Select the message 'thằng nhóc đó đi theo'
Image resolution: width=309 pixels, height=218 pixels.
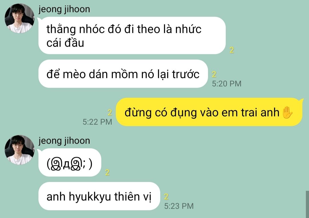click(132, 36)
